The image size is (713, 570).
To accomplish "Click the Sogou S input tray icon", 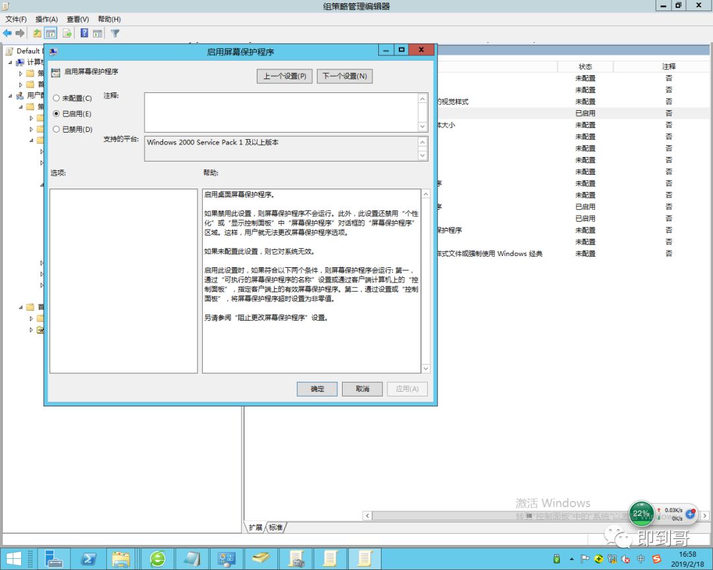I will click(x=657, y=559).
